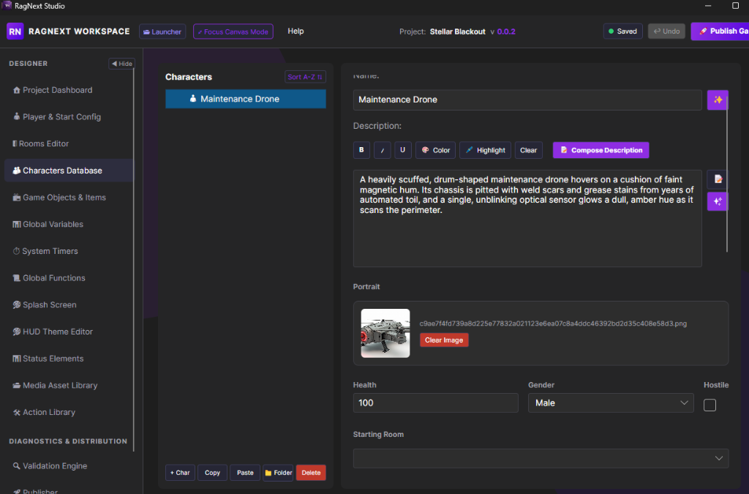Click the Name input field
749x494 pixels.
click(527, 100)
